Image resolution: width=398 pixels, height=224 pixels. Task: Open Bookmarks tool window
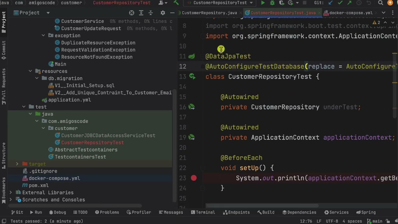pos(4,190)
